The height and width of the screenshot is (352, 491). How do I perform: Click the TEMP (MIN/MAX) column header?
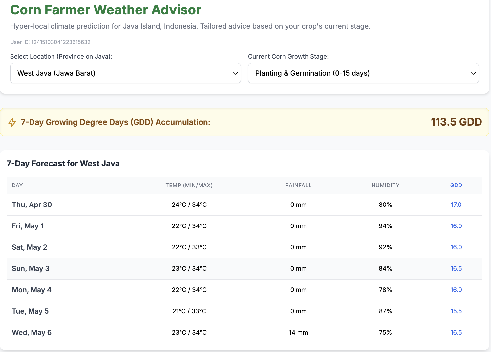tap(189, 185)
